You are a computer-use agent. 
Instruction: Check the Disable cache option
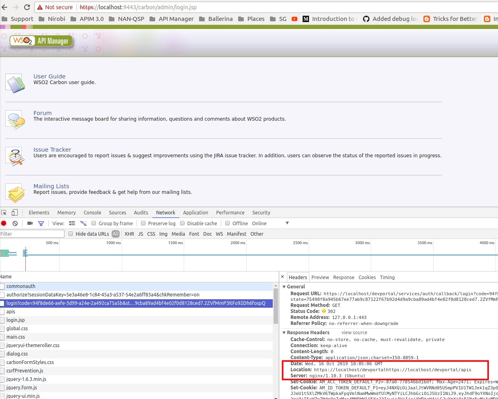click(182, 223)
